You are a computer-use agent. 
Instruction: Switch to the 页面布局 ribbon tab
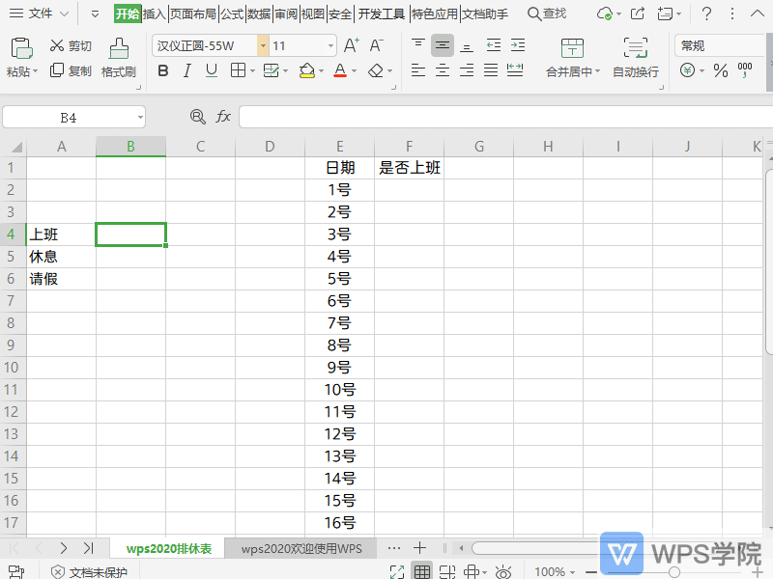(x=193, y=14)
